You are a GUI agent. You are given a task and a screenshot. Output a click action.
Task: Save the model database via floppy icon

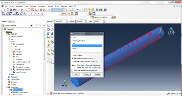pos(11,10)
